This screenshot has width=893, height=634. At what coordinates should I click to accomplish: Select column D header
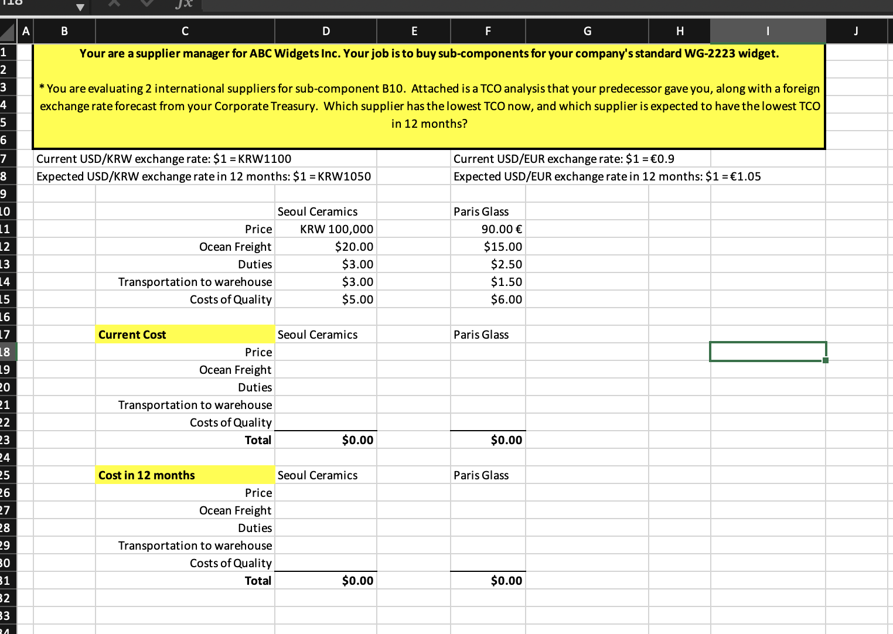click(x=326, y=31)
